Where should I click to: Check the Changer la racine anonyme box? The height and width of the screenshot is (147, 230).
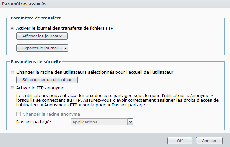tap(19, 114)
